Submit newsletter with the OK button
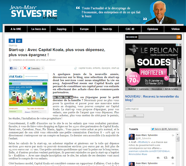 click(x=135, y=116)
